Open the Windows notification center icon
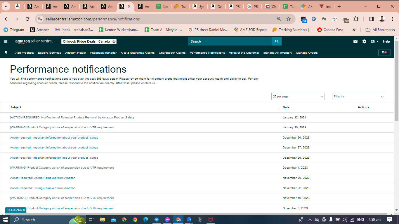This screenshot has width=399, height=224. pos(389,220)
